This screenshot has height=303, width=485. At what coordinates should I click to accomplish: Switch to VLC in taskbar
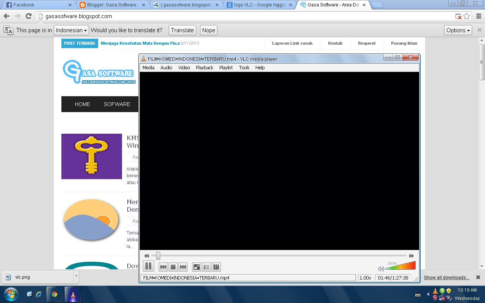pos(73,294)
